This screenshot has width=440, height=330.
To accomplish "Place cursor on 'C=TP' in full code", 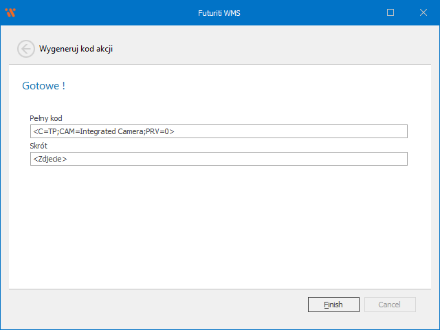I will [45, 131].
